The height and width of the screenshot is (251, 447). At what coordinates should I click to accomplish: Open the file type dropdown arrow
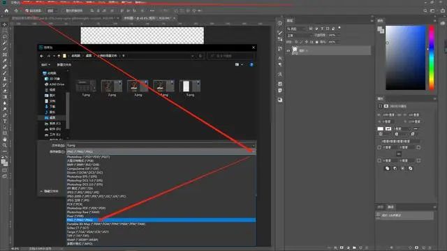[x=253, y=152]
